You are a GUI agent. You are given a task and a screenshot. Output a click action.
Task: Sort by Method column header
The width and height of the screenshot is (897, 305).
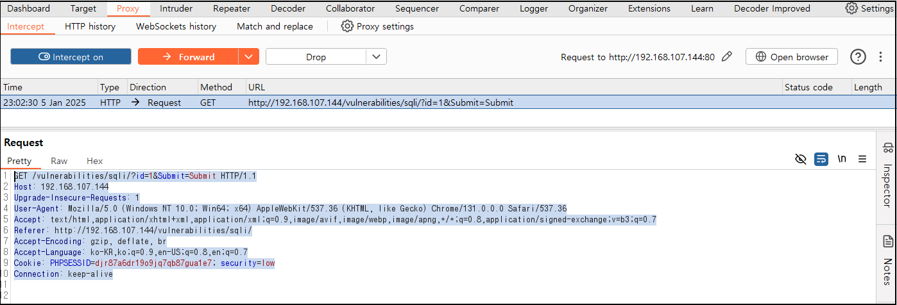[x=221, y=87]
